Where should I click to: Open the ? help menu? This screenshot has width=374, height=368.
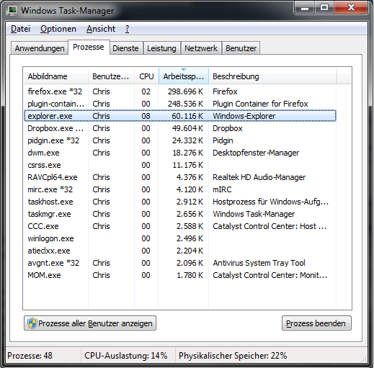[x=127, y=29]
